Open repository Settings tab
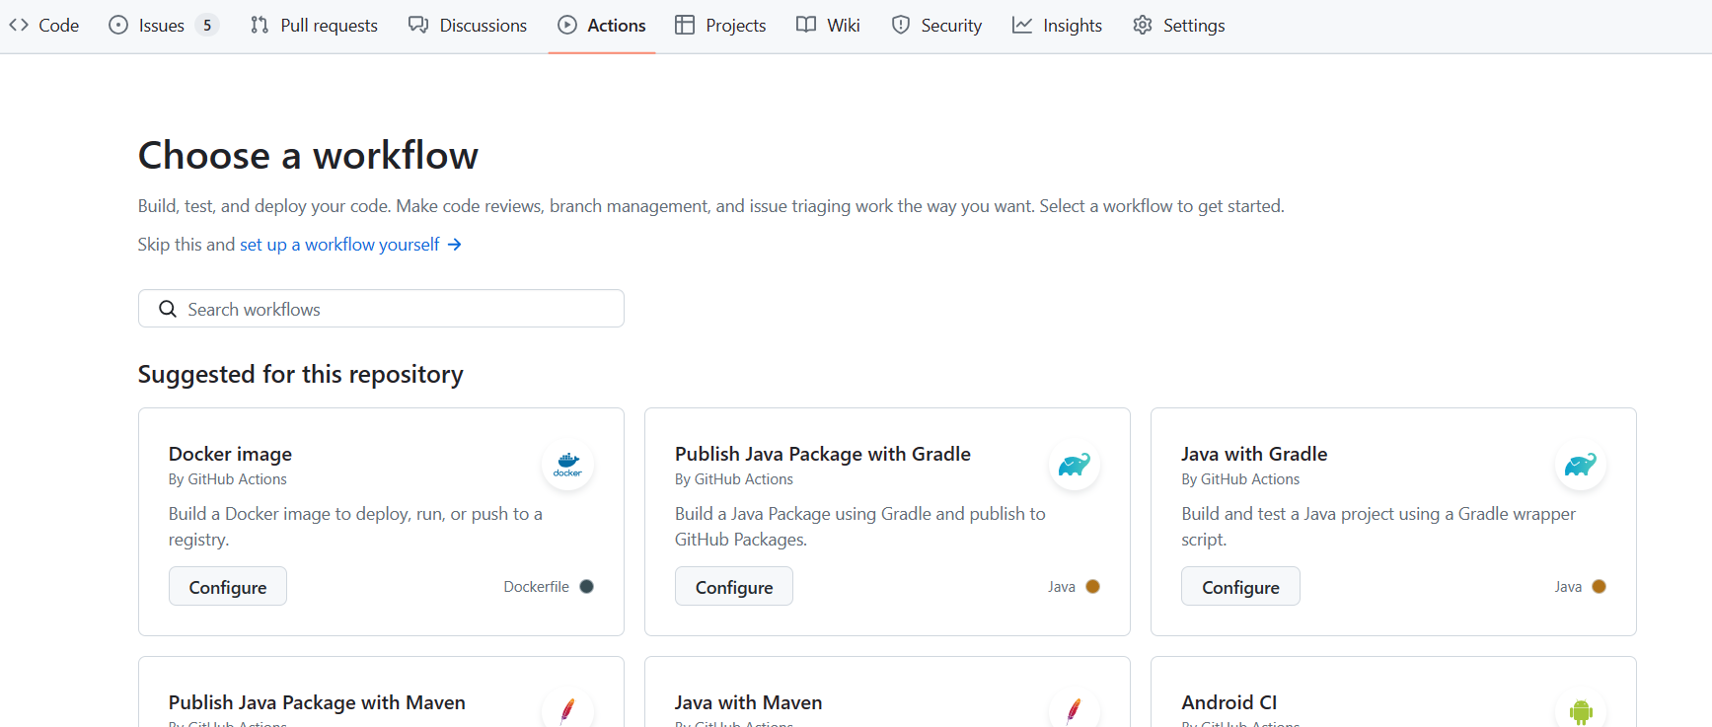This screenshot has height=727, width=1712. pyautogui.click(x=1179, y=26)
